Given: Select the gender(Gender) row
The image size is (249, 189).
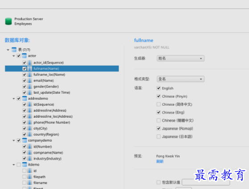Looking at the screenshot, I should (62, 87).
